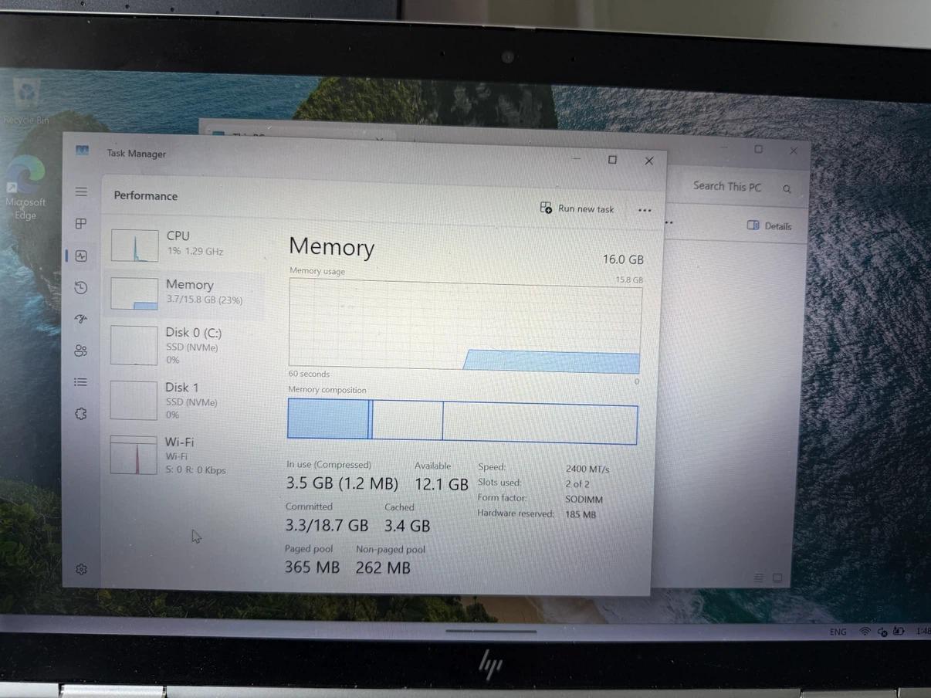
Task: Click the Hardware reserved 185 MB value
Action: [x=581, y=514]
